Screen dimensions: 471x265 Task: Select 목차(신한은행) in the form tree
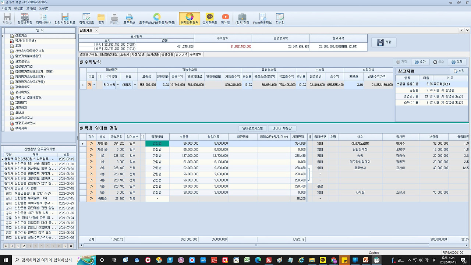25,40
